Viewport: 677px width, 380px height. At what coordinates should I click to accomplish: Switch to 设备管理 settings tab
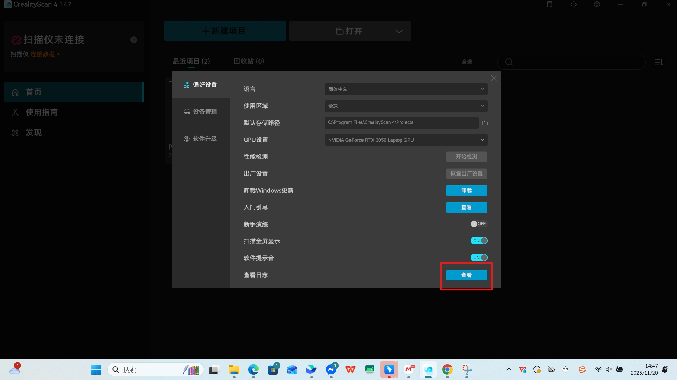point(201,112)
